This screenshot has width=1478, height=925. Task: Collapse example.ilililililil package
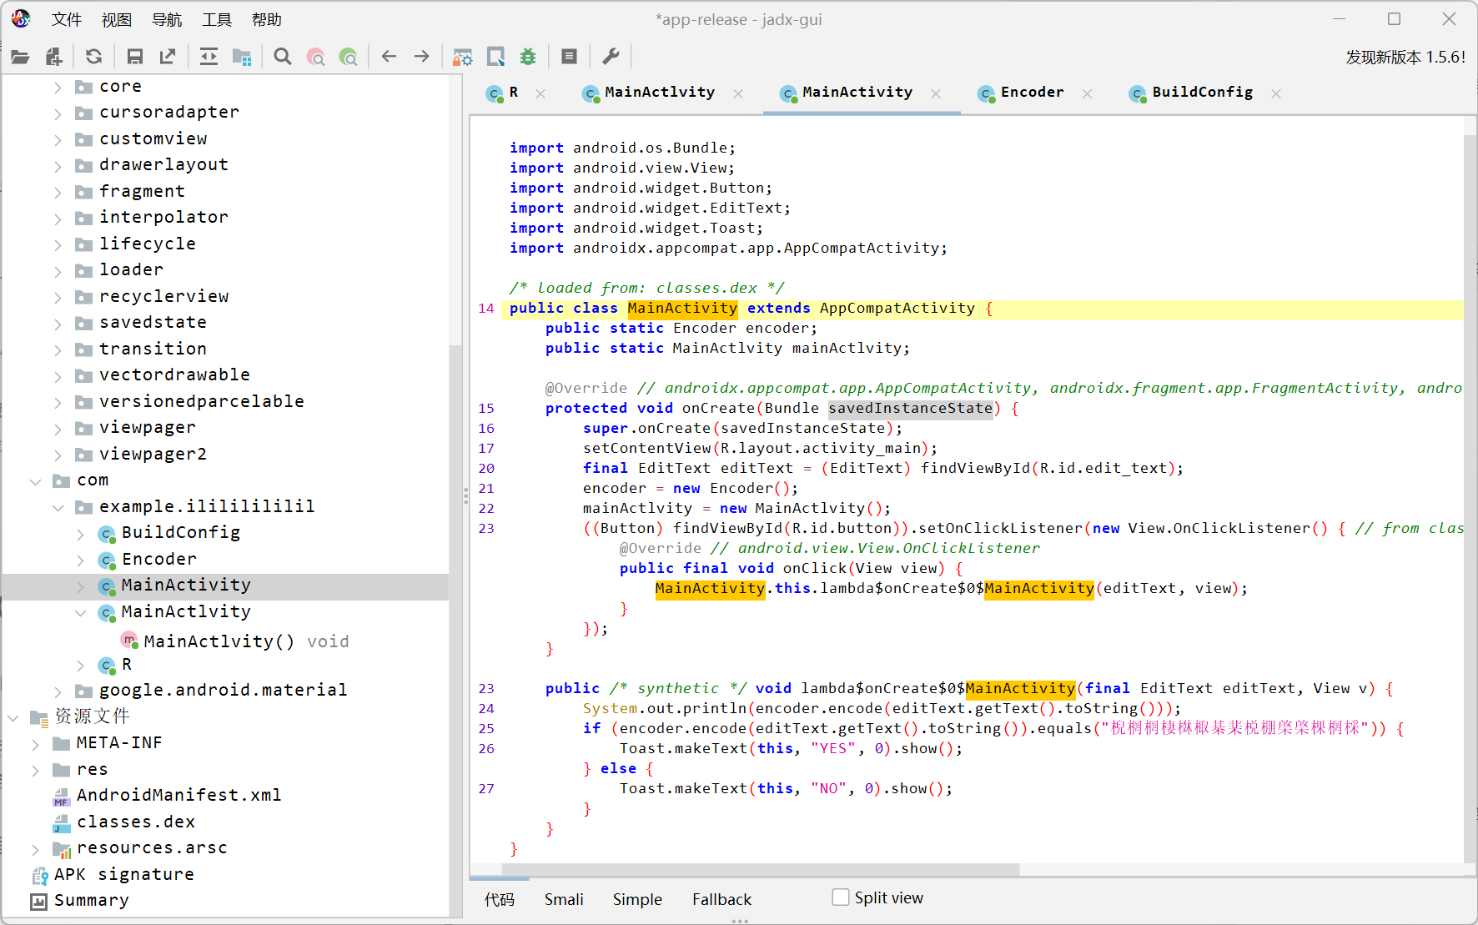pyautogui.click(x=58, y=507)
